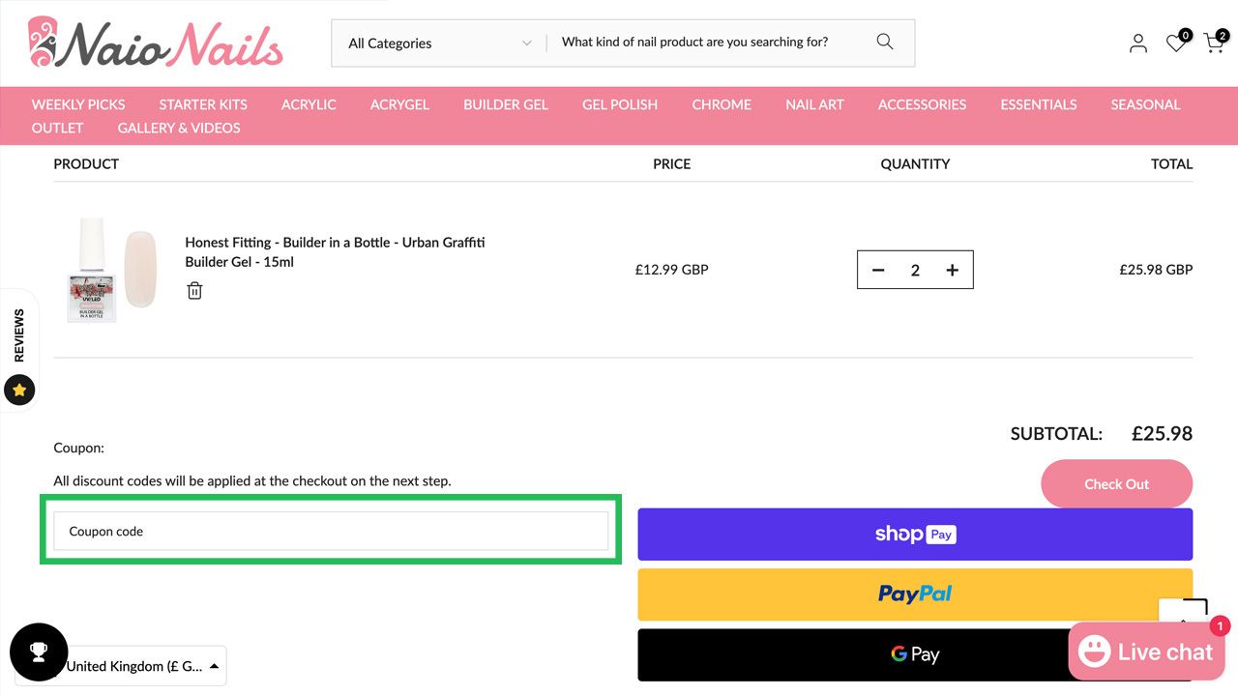Open the Acrylic menu

click(x=309, y=104)
